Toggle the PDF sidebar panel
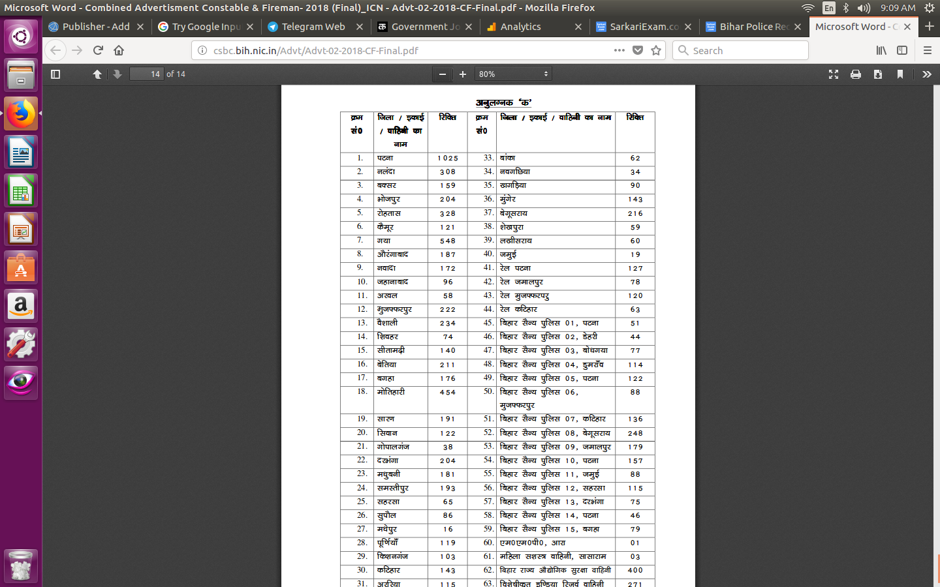 pos(55,74)
